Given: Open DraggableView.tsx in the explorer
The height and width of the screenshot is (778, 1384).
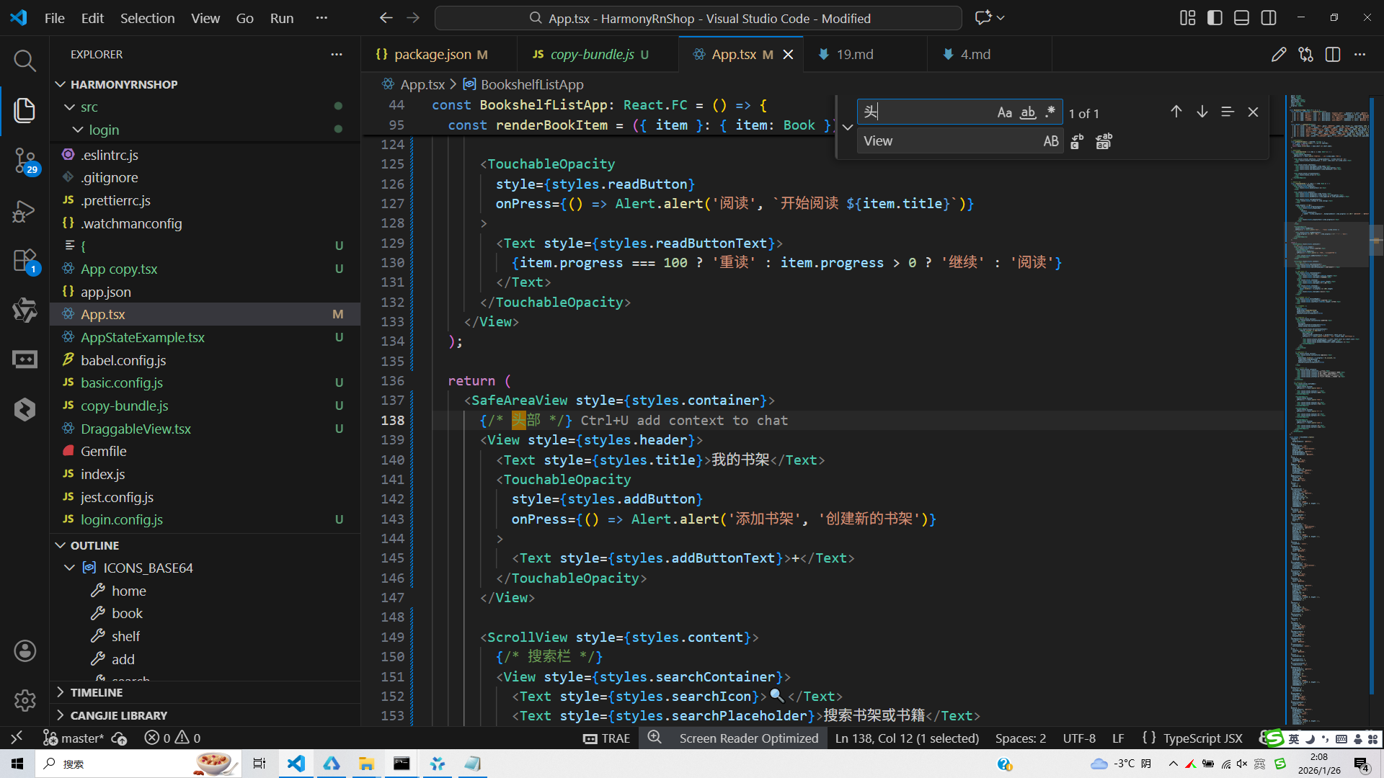Looking at the screenshot, I should pyautogui.click(x=136, y=429).
